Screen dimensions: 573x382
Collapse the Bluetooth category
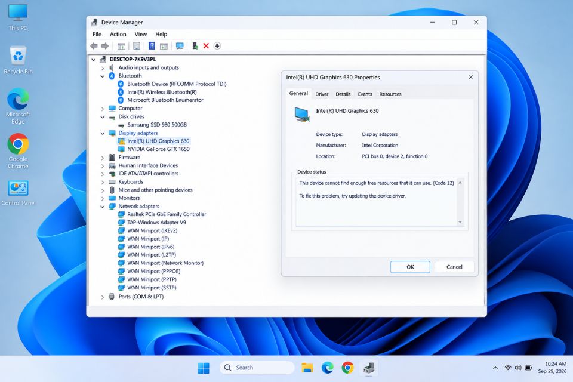(103, 76)
